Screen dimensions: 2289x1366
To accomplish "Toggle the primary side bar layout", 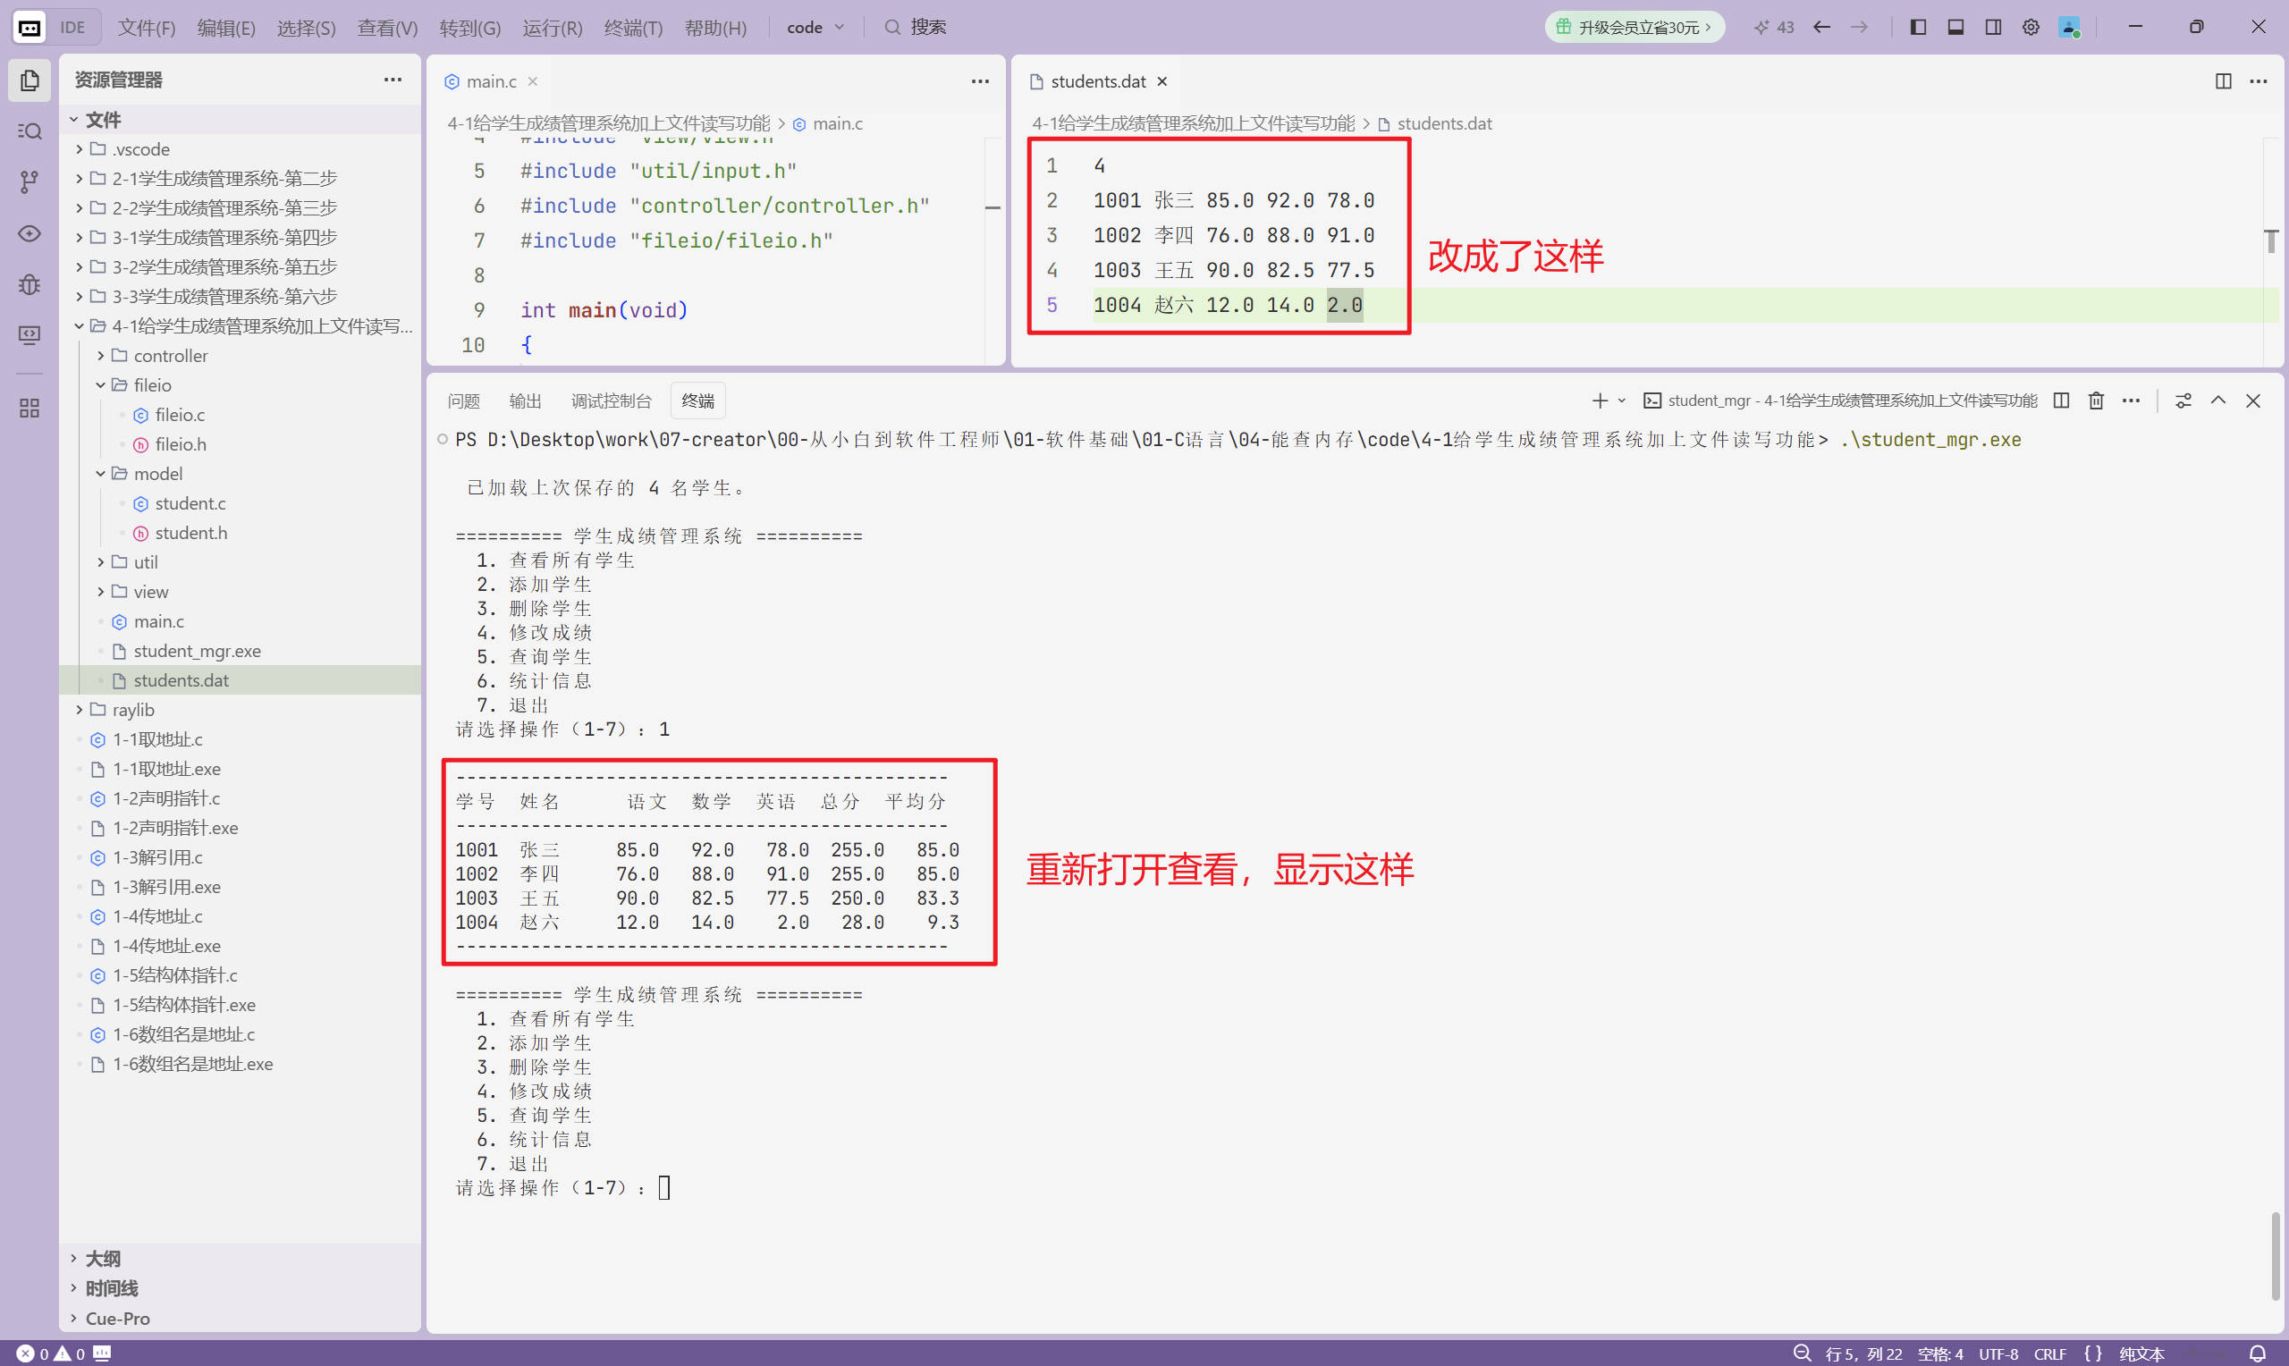I will (x=1918, y=28).
